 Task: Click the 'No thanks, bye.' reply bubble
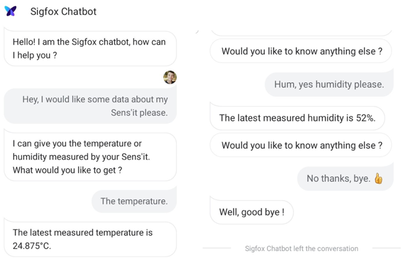click(x=345, y=178)
